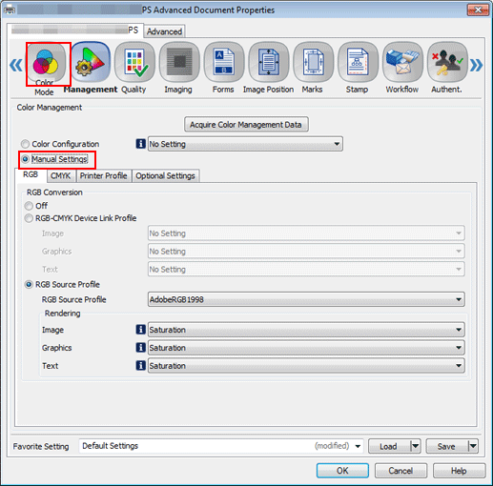
Task: Open the Color Mode settings icon
Action: (47, 63)
